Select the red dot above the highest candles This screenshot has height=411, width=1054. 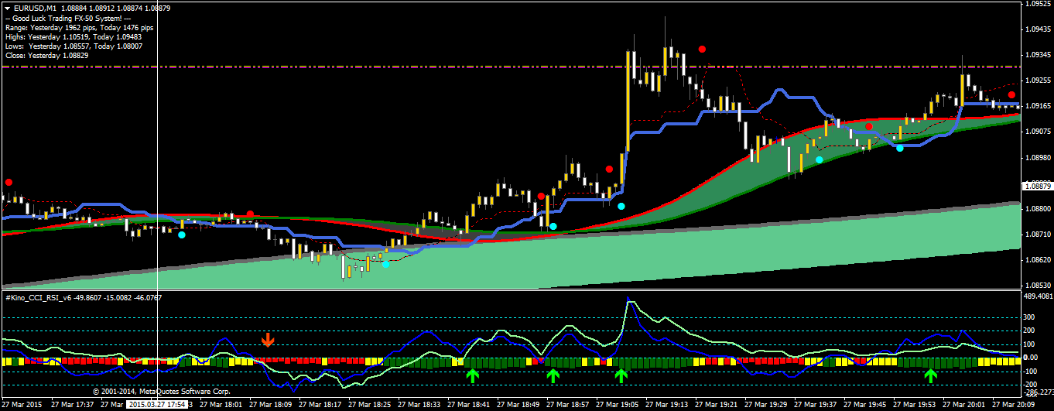pos(702,49)
